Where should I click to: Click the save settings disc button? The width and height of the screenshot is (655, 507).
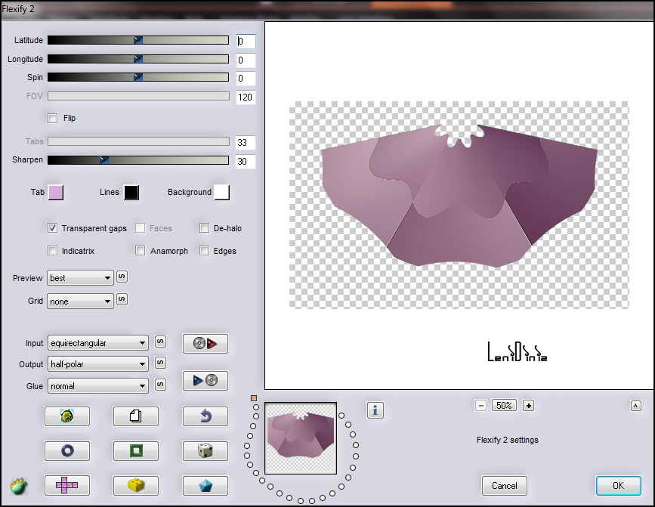coord(205,381)
